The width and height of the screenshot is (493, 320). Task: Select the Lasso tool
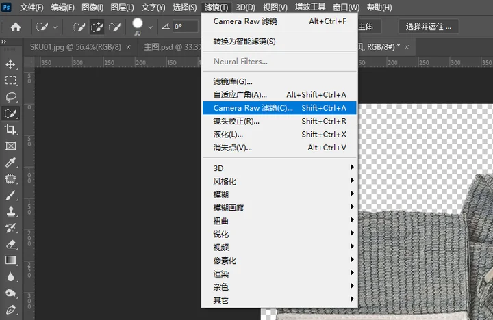click(11, 96)
